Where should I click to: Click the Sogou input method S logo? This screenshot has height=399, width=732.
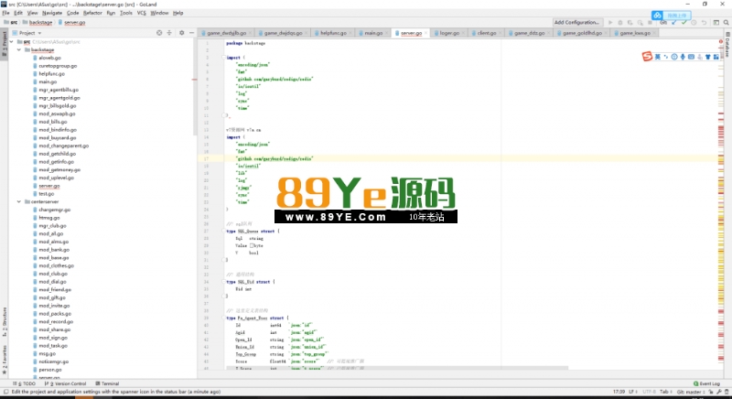[647, 57]
